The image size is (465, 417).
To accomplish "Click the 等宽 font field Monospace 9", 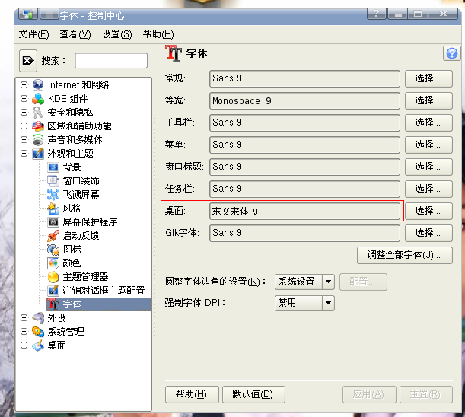I will [304, 101].
